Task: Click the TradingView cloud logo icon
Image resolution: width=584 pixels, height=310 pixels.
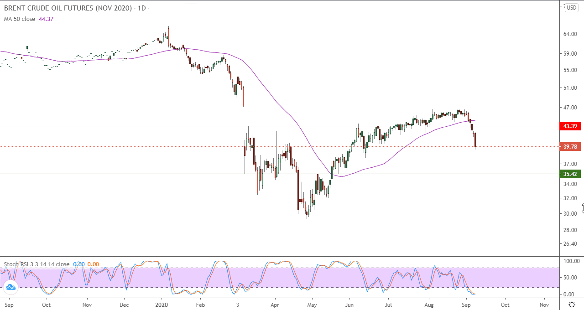Action: click(x=10, y=287)
